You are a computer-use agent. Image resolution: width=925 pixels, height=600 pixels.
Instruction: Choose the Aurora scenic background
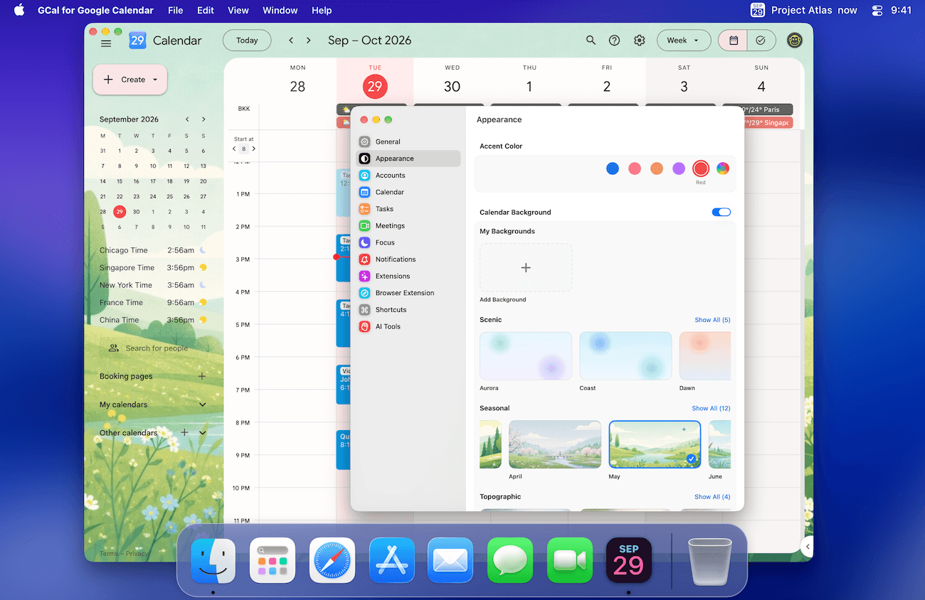(x=526, y=356)
